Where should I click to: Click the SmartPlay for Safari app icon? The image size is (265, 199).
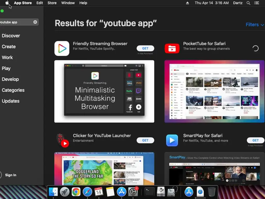tap(172, 140)
